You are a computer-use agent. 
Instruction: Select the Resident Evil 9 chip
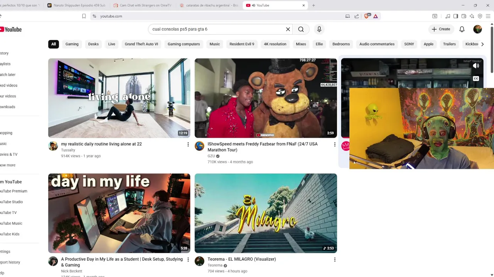point(242,44)
